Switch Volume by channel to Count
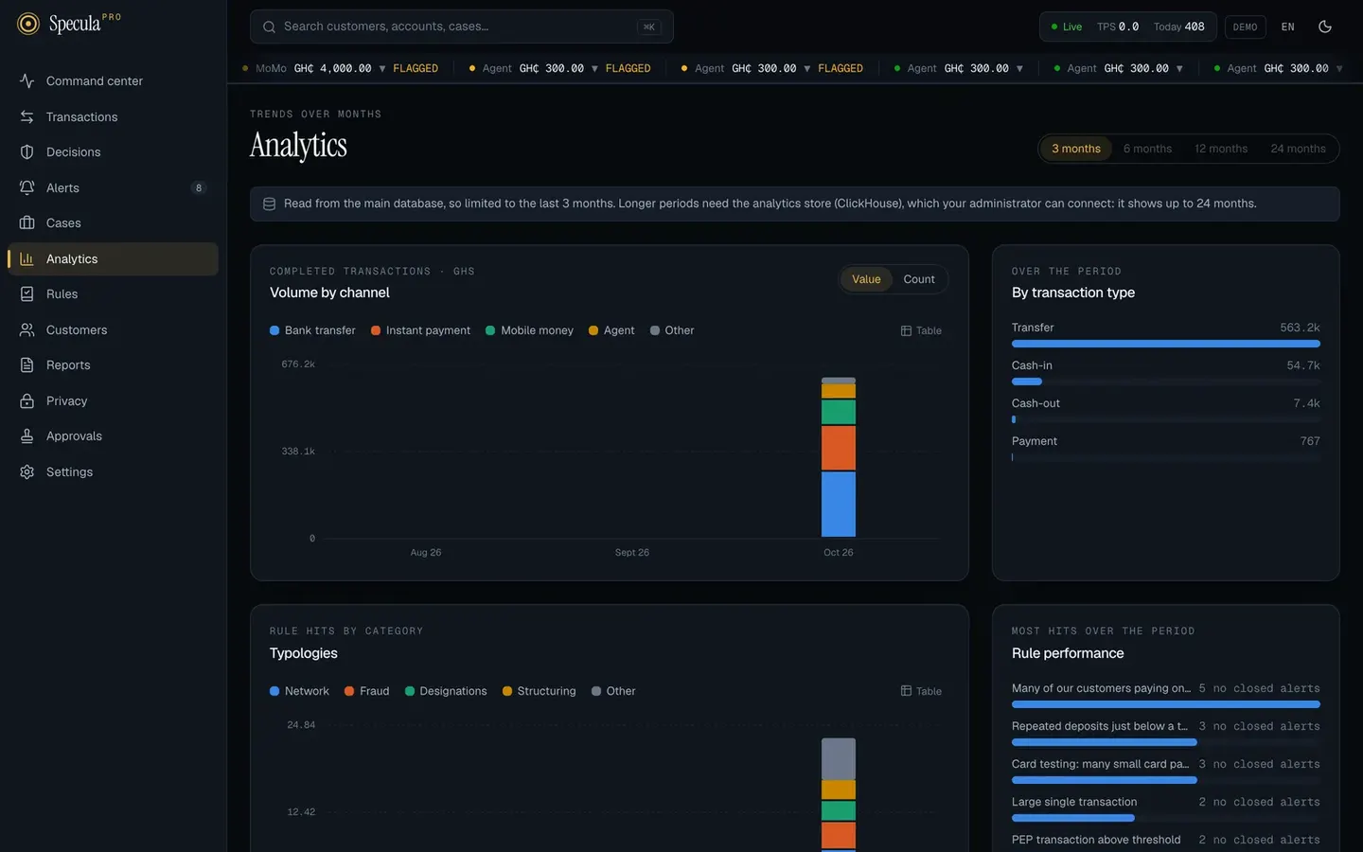The height and width of the screenshot is (852, 1363). point(919,279)
